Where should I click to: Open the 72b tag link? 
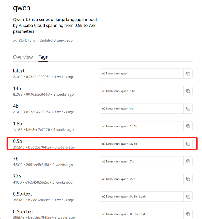(x=17, y=176)
